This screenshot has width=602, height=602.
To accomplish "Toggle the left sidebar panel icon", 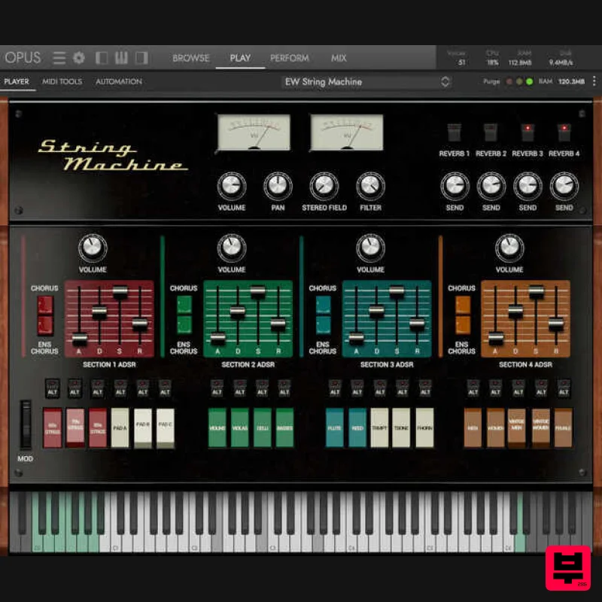I will tap(102, 58).
